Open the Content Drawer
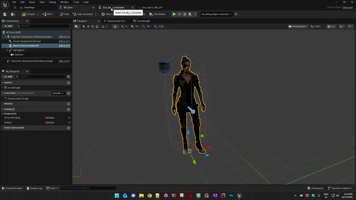This screenshot has width=356, height=200. coord(12,188)
